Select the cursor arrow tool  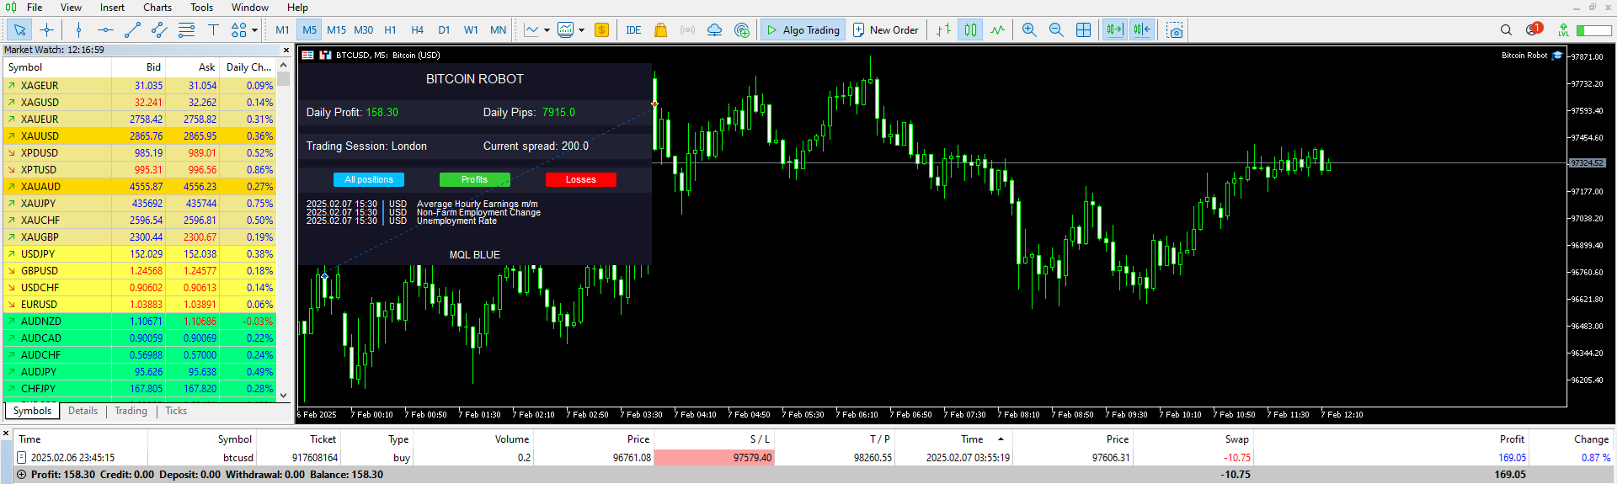point(19,30)
